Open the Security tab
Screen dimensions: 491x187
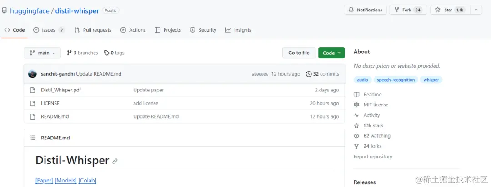(203, 30)
